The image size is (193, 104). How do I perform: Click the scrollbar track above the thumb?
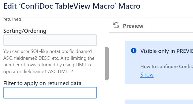pyautogui.click(x=107, y=33)
